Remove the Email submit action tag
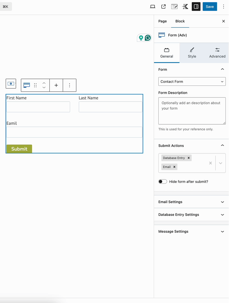The height and width of the screenshot is (303, 229). pos(175,167)
